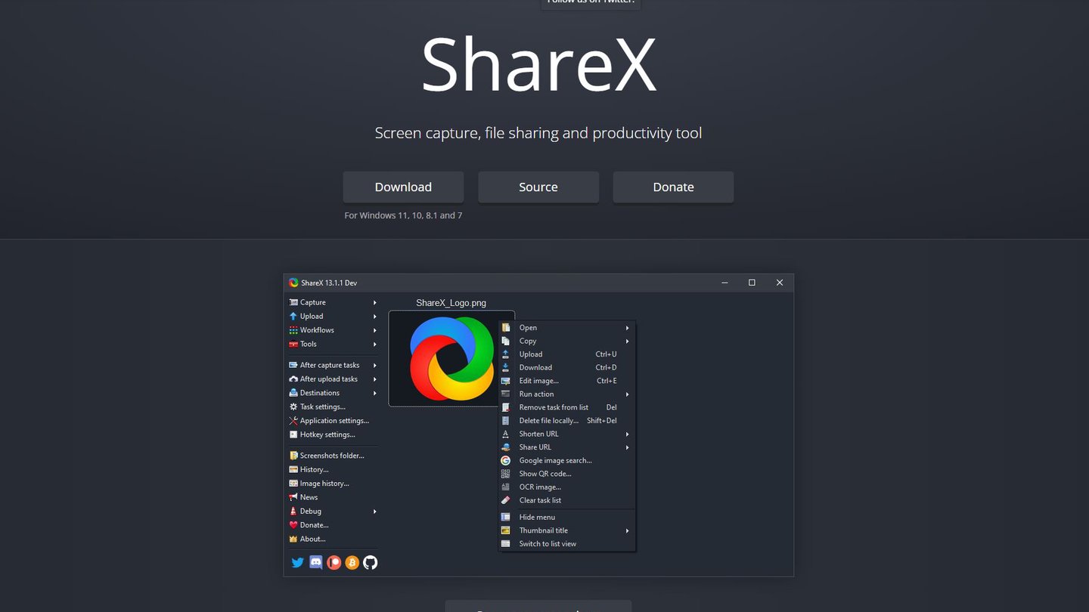Expand the Shorten URL submenu arrow
The width and height of the screenshot is (1089, 612).
pos(627,434)
